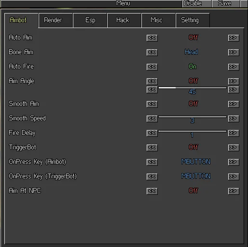The height and width of the screenshot is (247, 248).
Task: Toggle the Auto Aim Off value
Action: coord(193,38)
